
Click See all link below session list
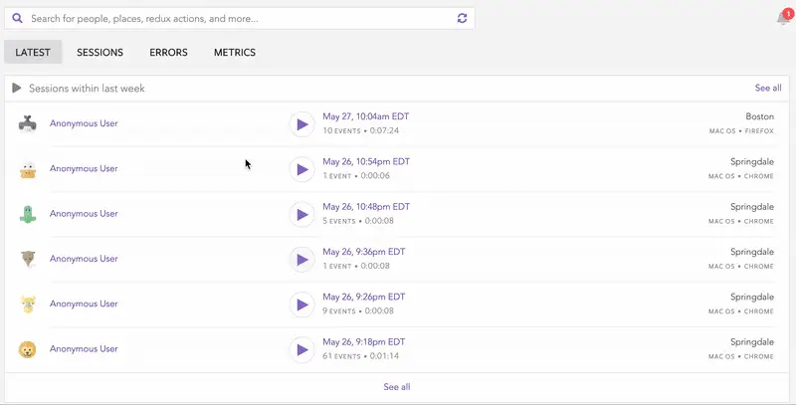click(x=396, y=387)
